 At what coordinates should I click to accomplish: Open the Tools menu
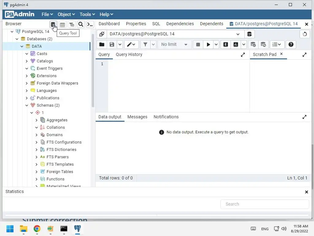click(87, 14)
